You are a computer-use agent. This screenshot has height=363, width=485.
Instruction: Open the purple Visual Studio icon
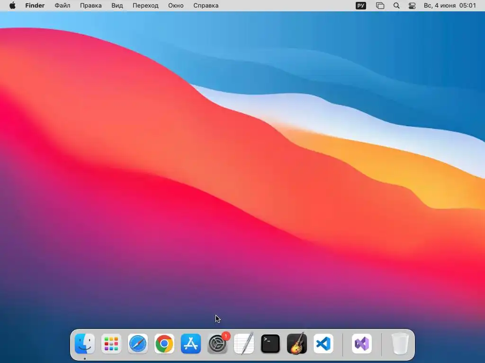coord(362,344)
